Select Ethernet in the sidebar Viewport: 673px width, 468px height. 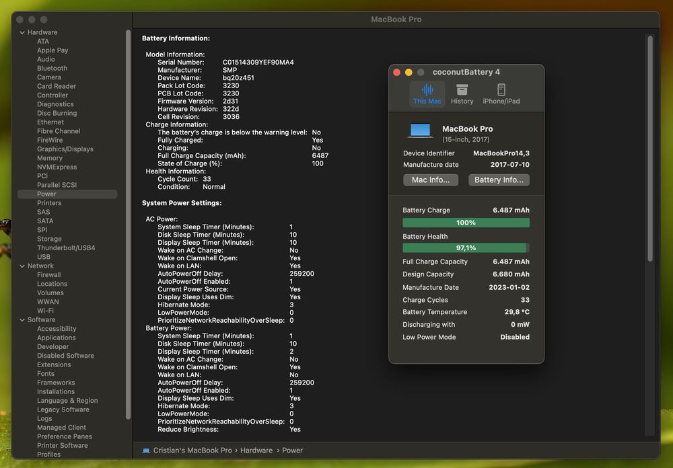pos(50,122)
